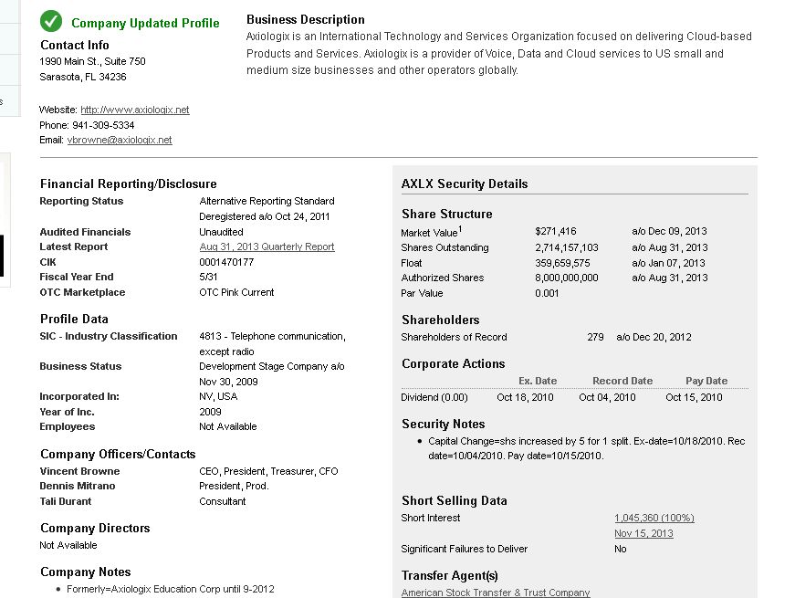Select the Record Date column header

622,381
